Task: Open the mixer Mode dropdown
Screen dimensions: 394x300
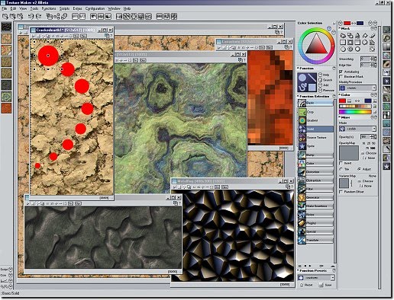Action: [357, 129]
